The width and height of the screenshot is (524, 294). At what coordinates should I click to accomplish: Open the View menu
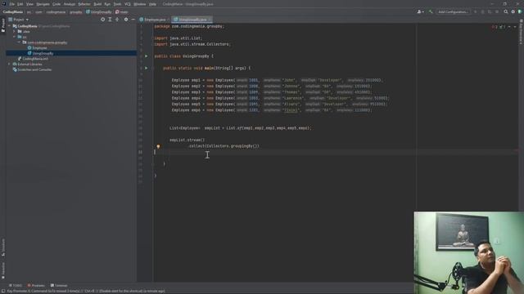pos(29,4)
